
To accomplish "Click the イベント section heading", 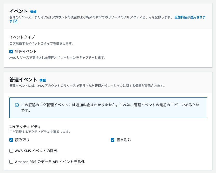I will click(18, 11).
